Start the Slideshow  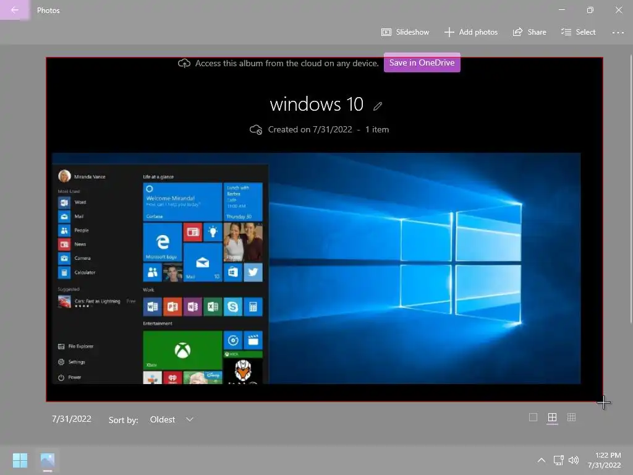pos(406,32)
